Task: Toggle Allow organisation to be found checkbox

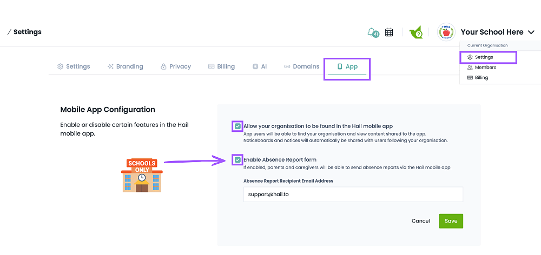Action: point(237,126)
